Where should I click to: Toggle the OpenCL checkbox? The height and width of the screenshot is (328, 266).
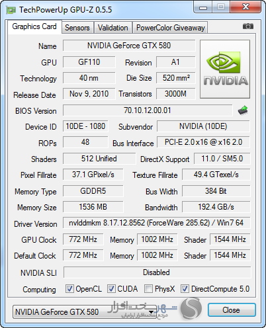(69, 289)
